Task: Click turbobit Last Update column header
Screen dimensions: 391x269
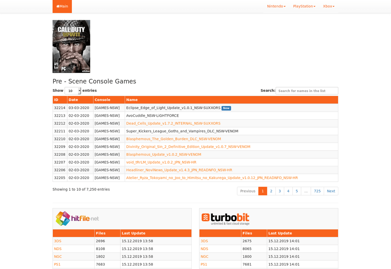Action: click(303, 233)
